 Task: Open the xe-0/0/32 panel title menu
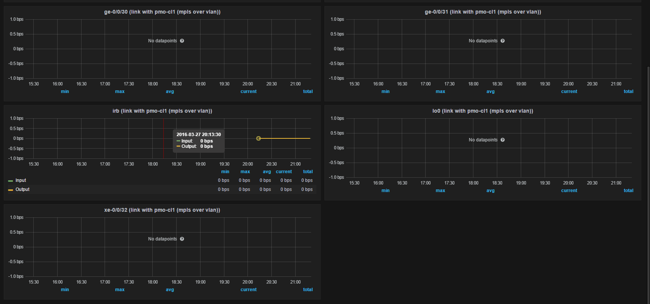coord(162,210)
